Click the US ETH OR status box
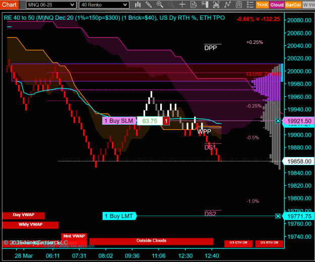 238,243
